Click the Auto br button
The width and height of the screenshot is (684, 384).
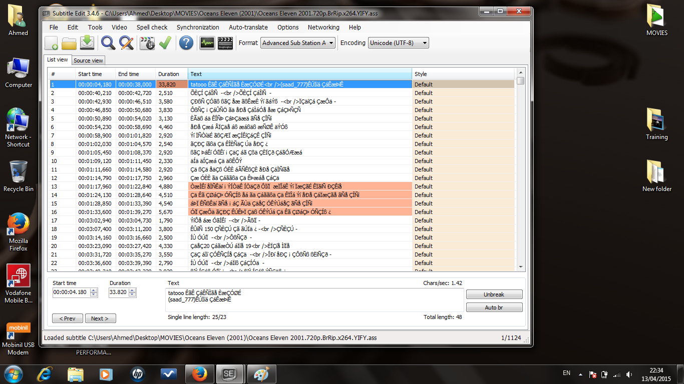pyautogui.click(x=494, y=307)
